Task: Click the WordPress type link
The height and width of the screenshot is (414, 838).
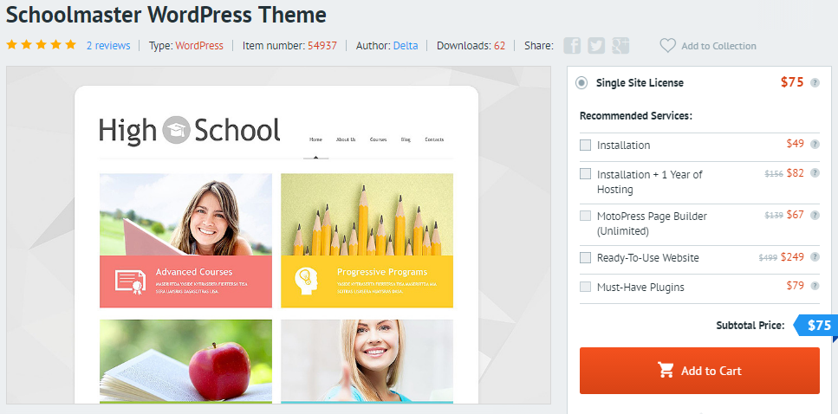Action: point(199,45)
